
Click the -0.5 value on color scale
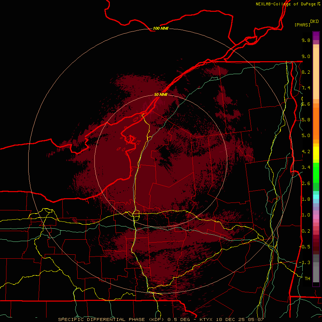pyautogui.click(x=304, y=247)
